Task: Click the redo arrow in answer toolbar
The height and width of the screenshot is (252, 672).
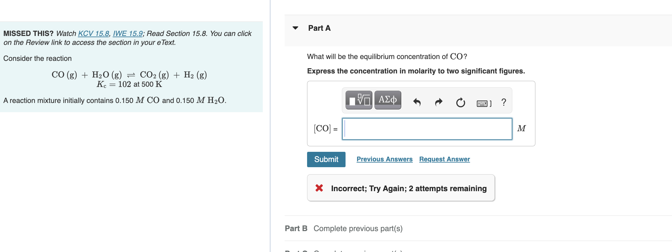Action: (x=438, y=102)
